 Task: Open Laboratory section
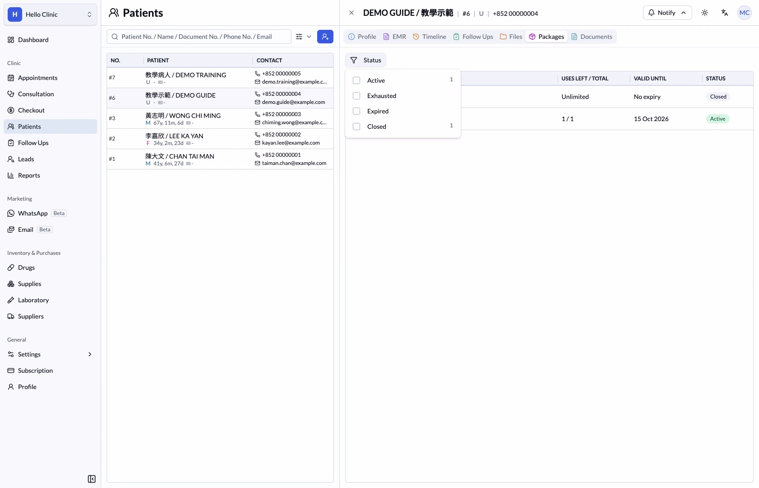(50, 300)
